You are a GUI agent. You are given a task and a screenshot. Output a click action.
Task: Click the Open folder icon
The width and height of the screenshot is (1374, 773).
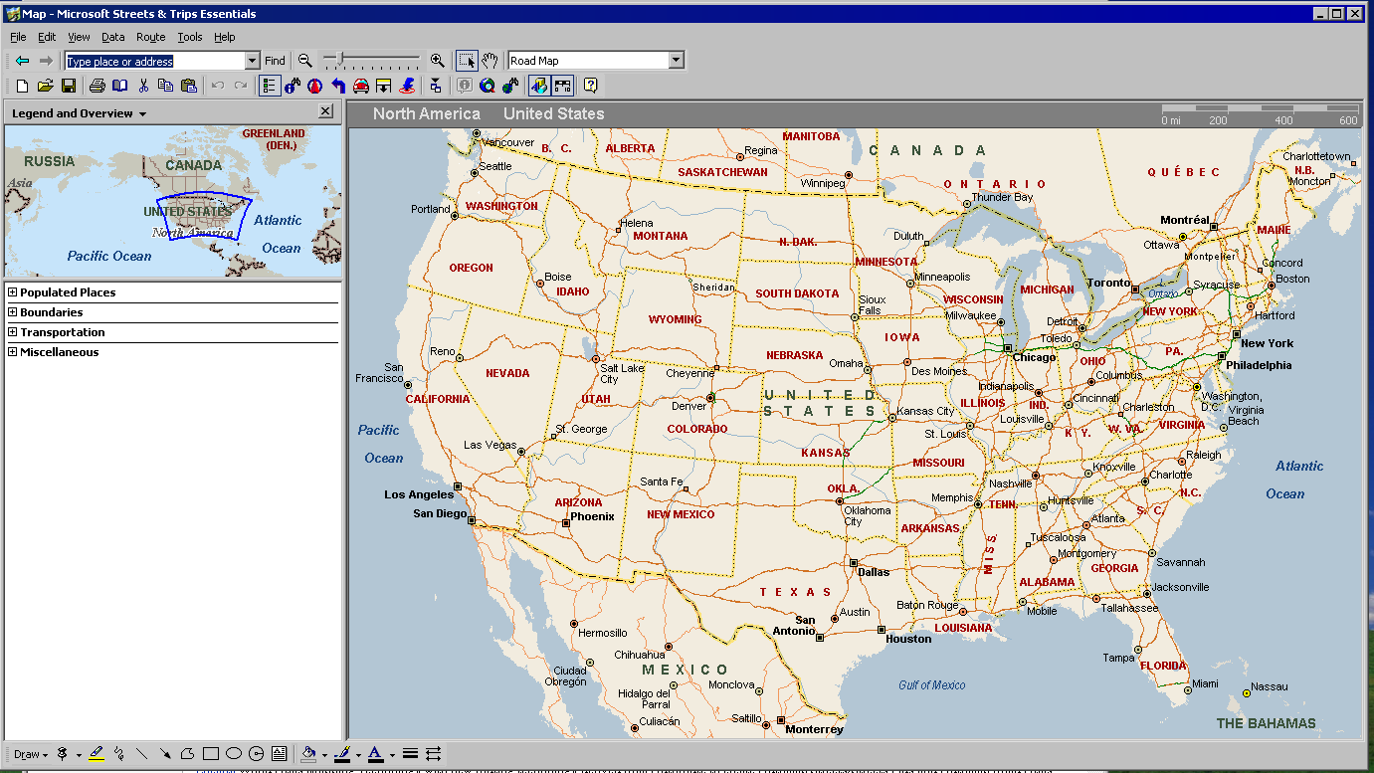[45, 87]
